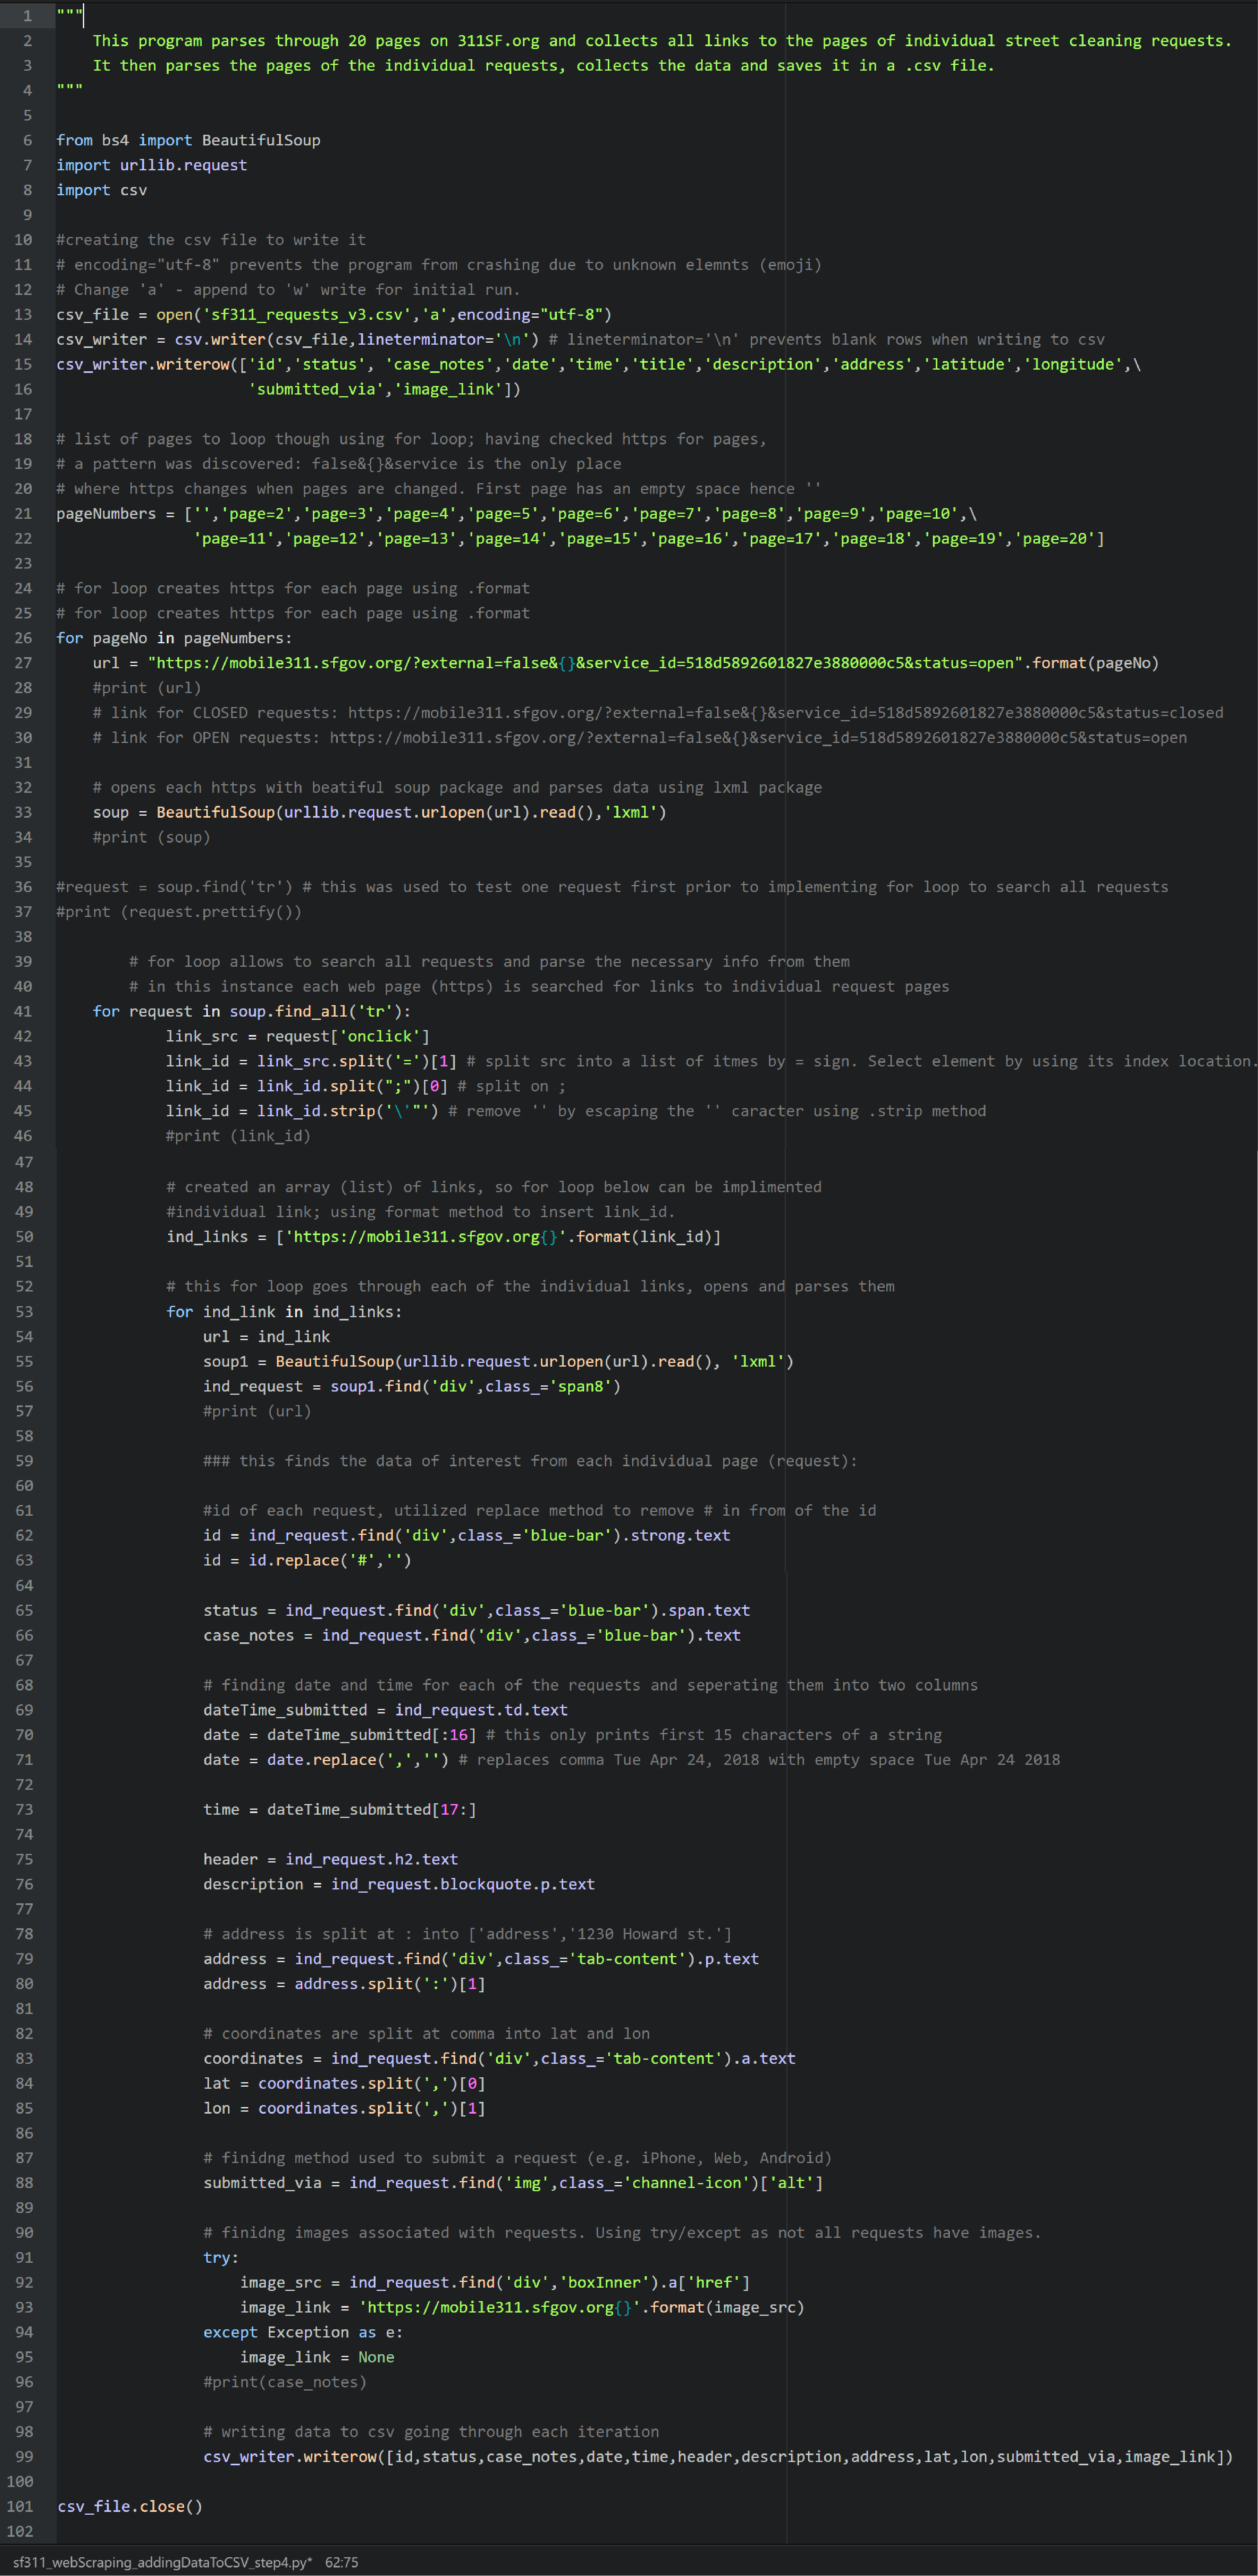Click the 'sf311_requests_v3.csv' filename string
The image size is (1258, 2576).
click(308, 314)
